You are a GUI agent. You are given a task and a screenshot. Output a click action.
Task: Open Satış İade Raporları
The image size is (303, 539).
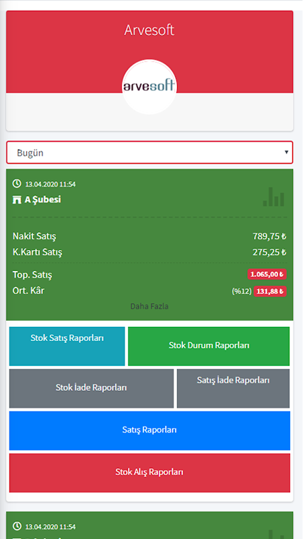click(x=233, y=389)
